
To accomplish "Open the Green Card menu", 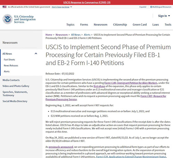I will [x=139, y=25].
